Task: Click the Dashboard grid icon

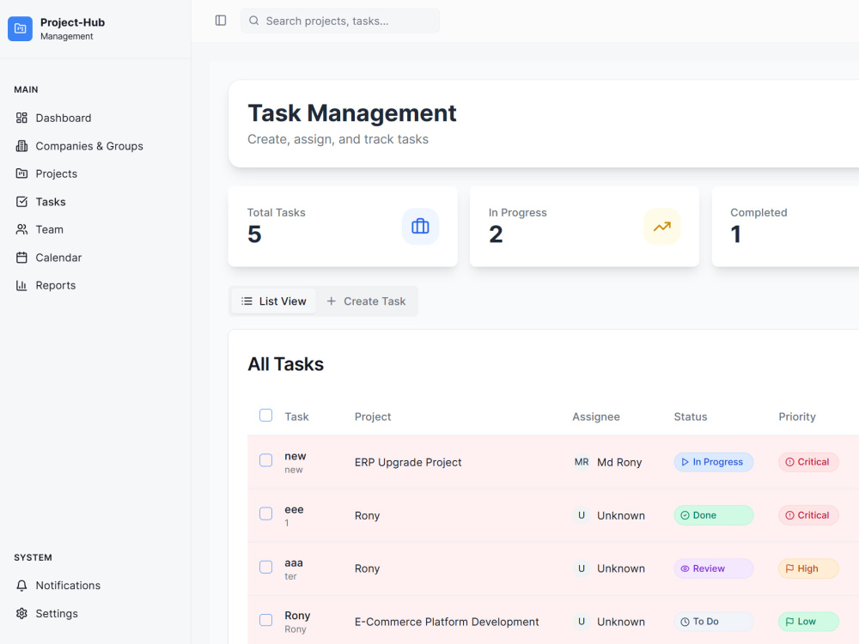Action: tap(21, 118)
